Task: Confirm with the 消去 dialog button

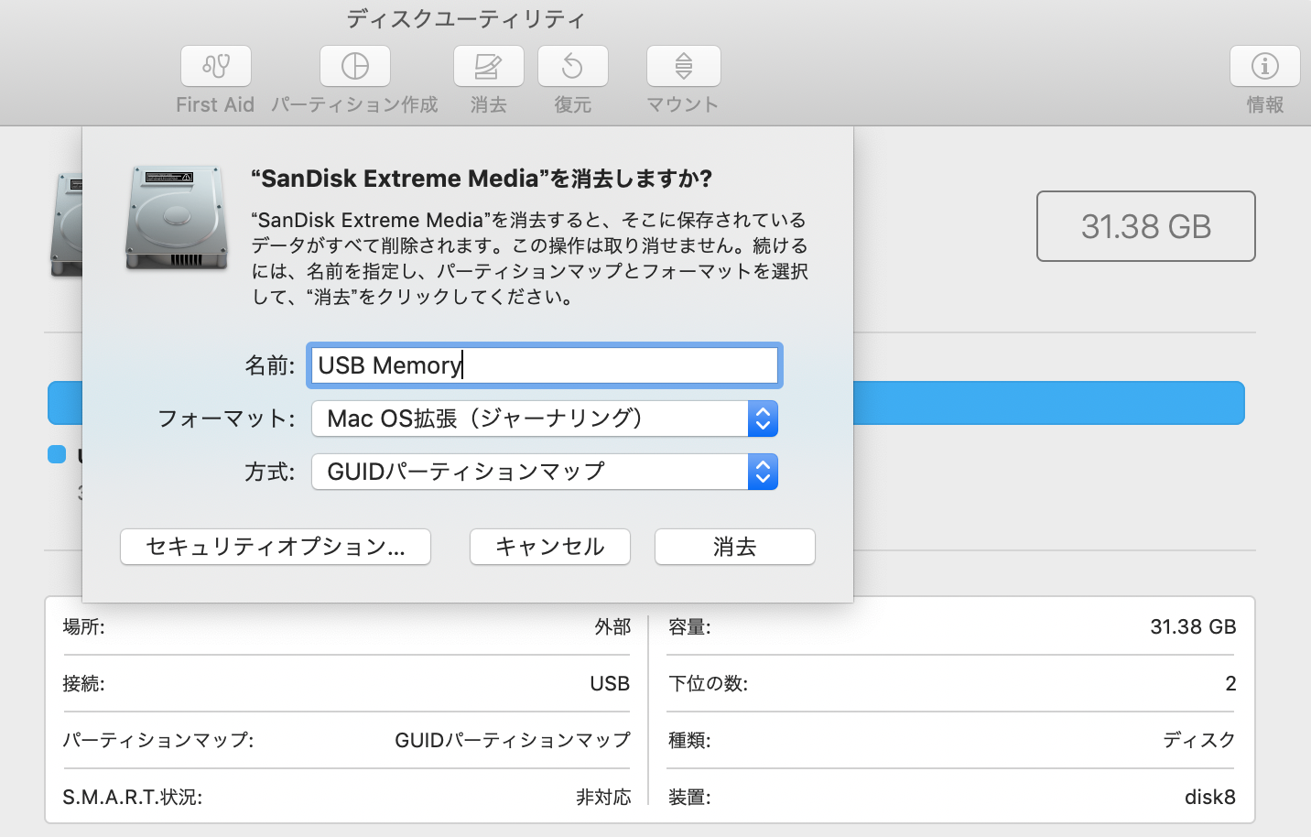Action: coord(735,547)
